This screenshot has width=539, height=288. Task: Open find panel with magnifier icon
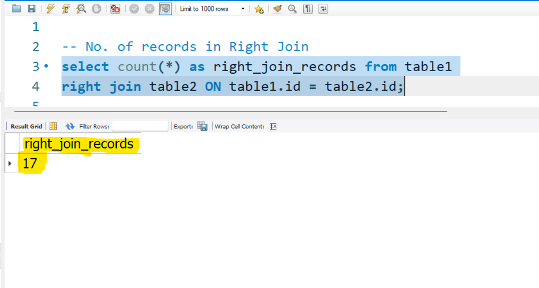pos(292,9)
